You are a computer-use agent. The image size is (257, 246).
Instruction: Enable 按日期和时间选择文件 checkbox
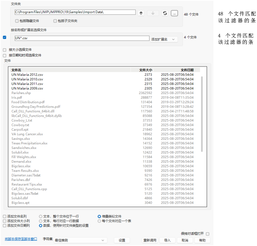(5, 56)
